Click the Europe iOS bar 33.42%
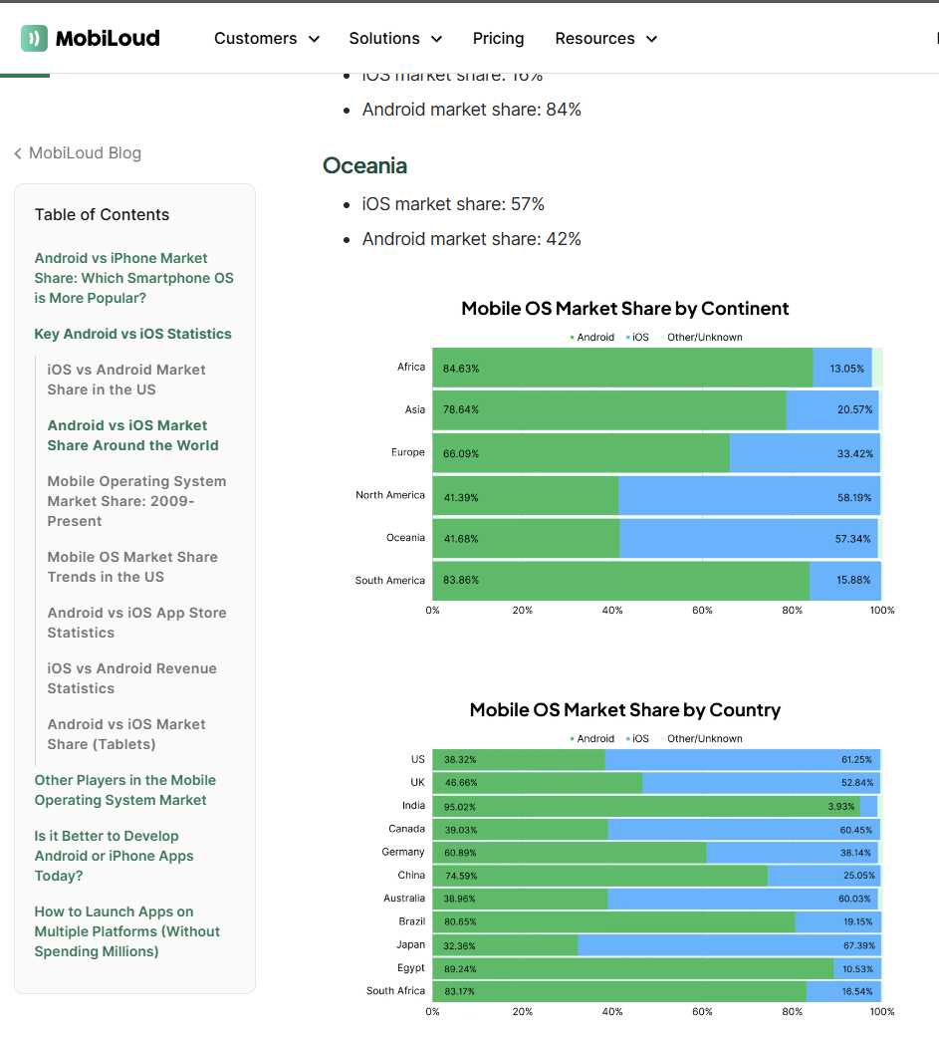 coord(806,453)
